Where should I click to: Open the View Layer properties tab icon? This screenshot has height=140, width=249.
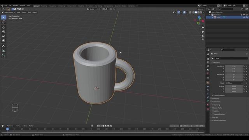pyautogui.click(x=208, y=66)
